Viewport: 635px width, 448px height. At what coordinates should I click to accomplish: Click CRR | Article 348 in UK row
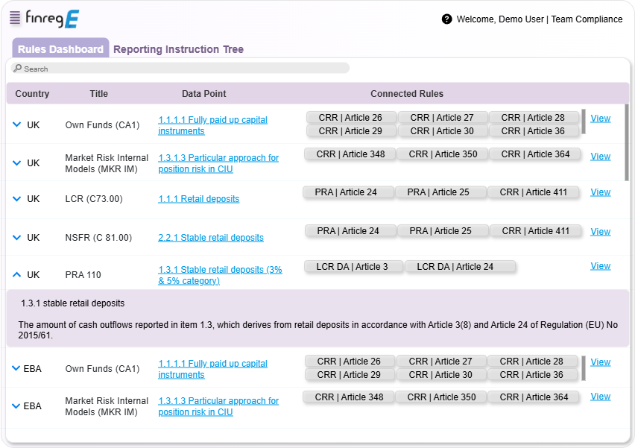(350, 154)
